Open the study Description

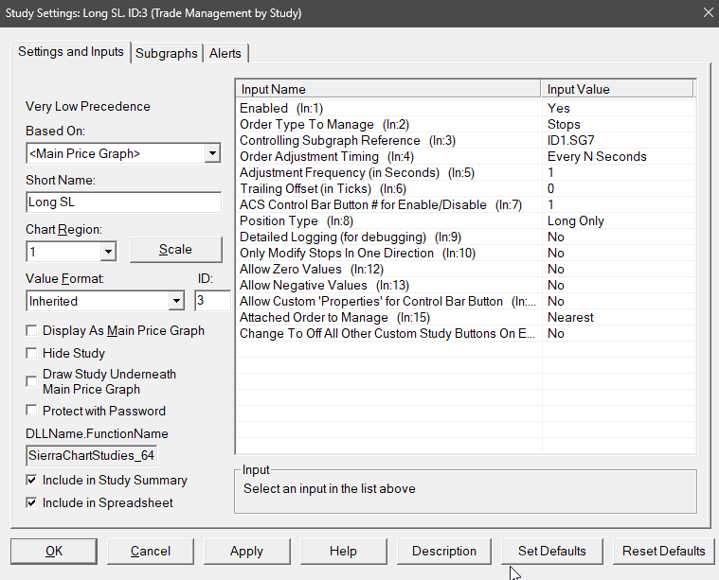[444, 551]
